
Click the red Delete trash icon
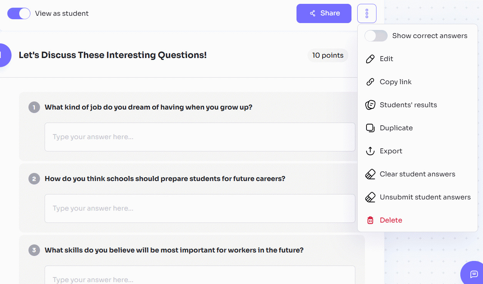370,220
